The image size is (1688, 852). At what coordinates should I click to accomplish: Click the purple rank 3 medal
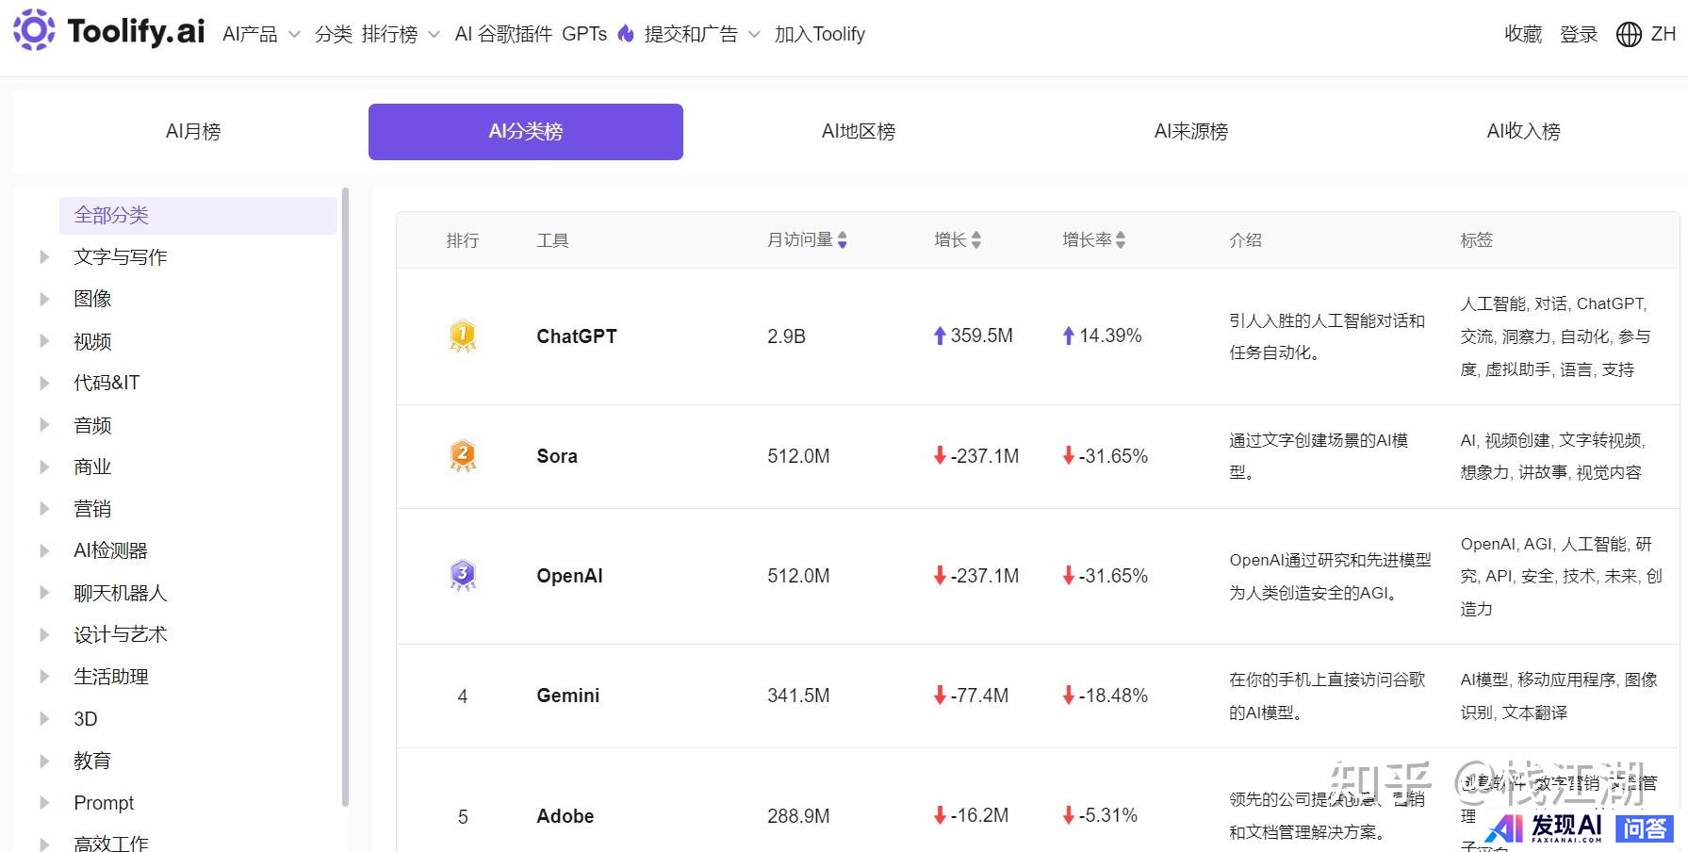pos(463,576)
